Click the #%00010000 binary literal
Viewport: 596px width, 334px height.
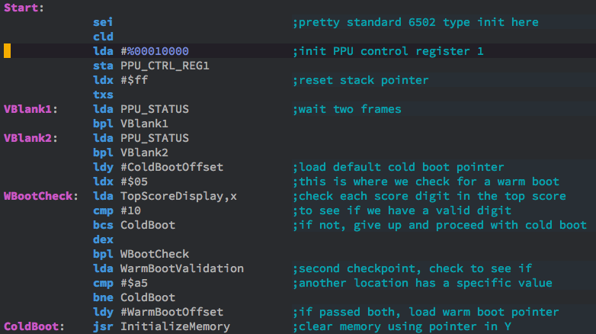(x=155, y=51)
